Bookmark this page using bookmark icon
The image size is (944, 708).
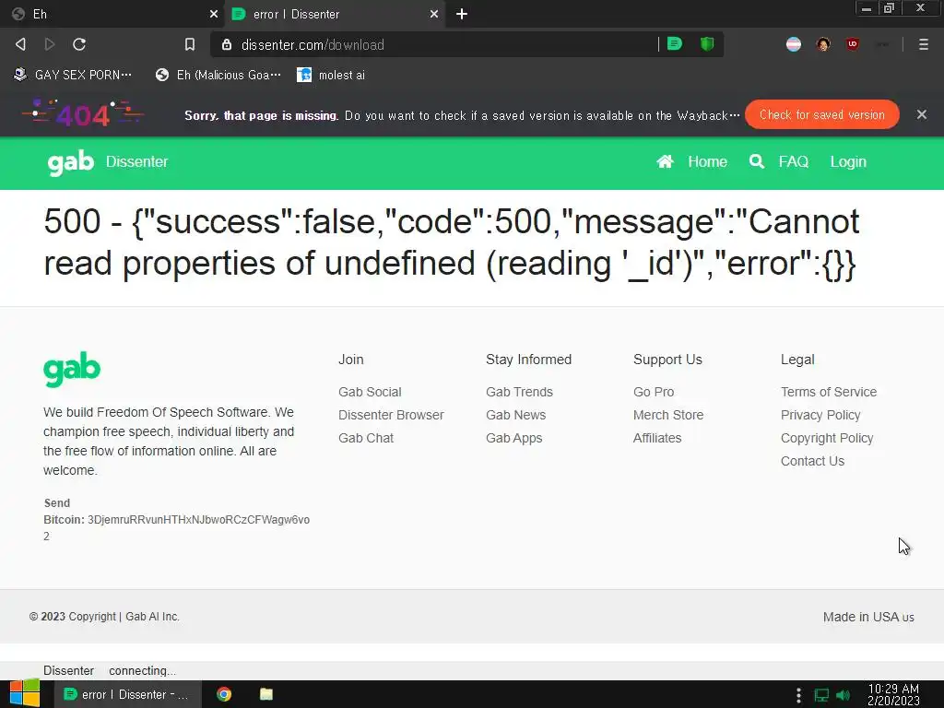[190, 44]
